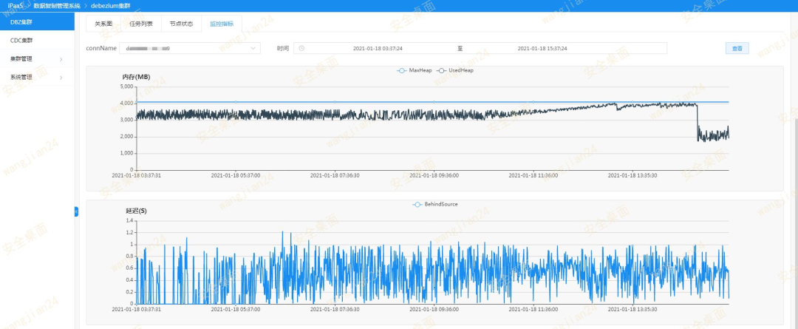Open the 节点状态 tab
The height and width of the screenshot is (329, 798).
point(181,24)
